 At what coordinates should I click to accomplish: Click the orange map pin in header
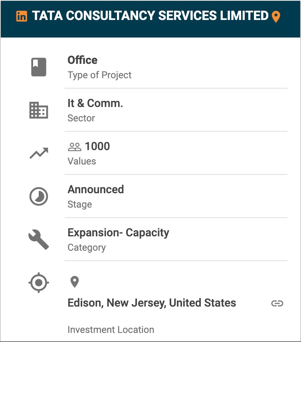(275, 17)
